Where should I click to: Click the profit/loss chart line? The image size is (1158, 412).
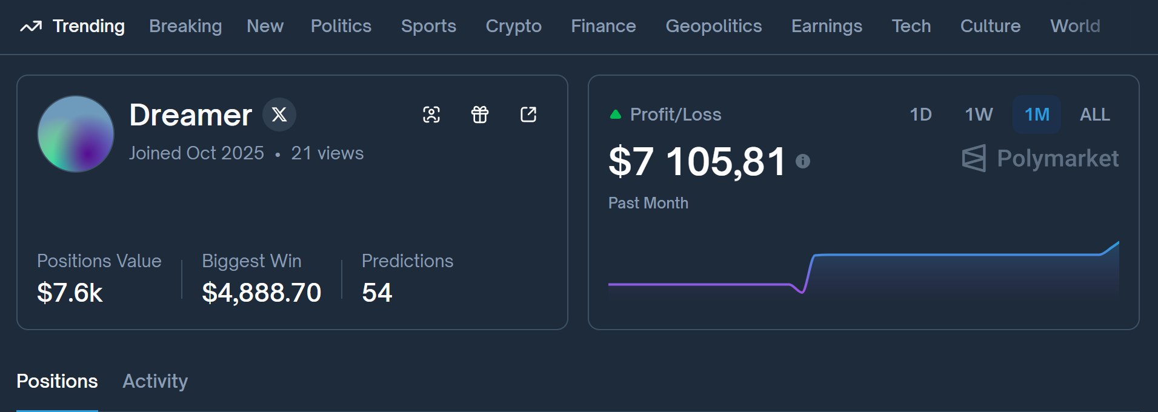(864, 267)
